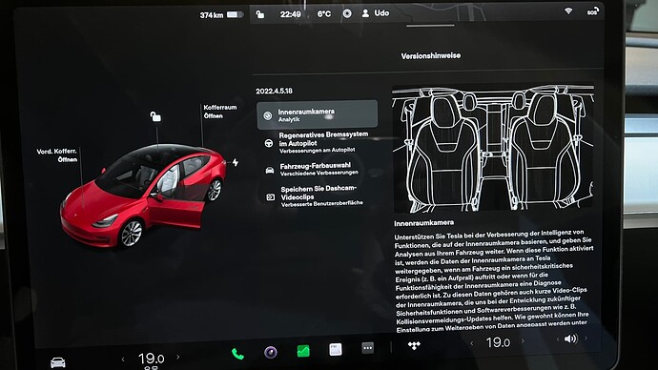Tap the SOS indicator in status bar
This screenshot has width=658, height=370.
coord(592,12)
